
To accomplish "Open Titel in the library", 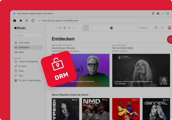I will tap(28, 76).
